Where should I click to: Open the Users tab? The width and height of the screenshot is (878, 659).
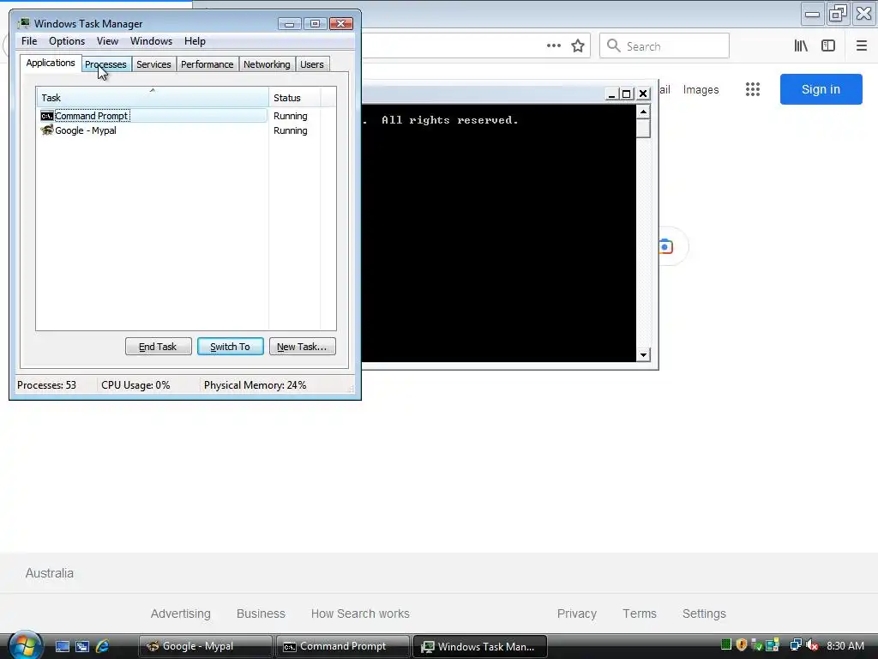tap(312, 64)
